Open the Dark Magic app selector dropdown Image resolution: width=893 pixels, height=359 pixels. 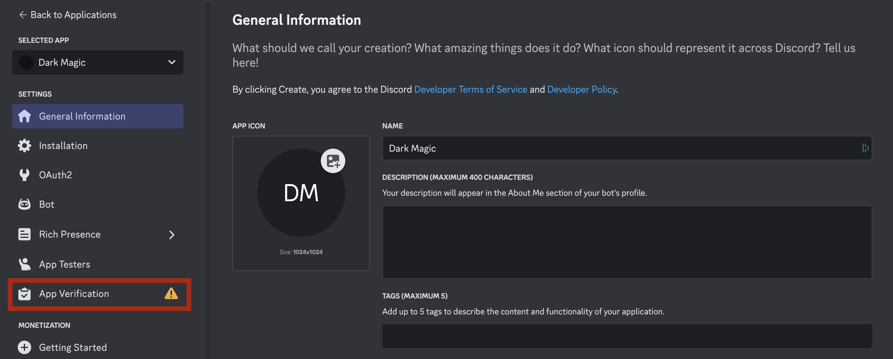click(98, 62)
